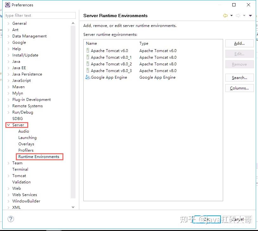Viewport: 258px width, 231px height.
Task: Select the Profilers preference page
Action: click(x=26, y=150)
